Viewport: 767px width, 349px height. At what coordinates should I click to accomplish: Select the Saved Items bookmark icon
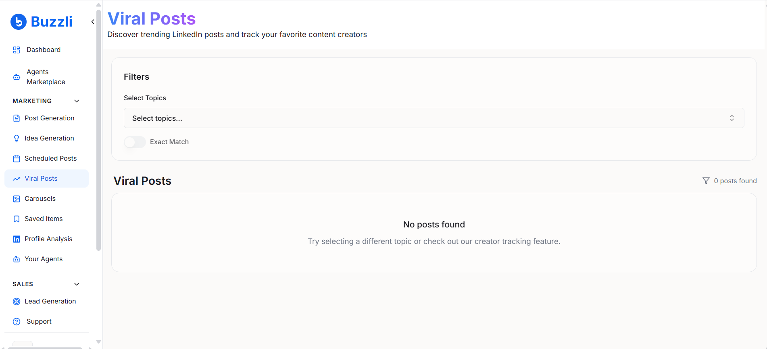click(16, 219)
